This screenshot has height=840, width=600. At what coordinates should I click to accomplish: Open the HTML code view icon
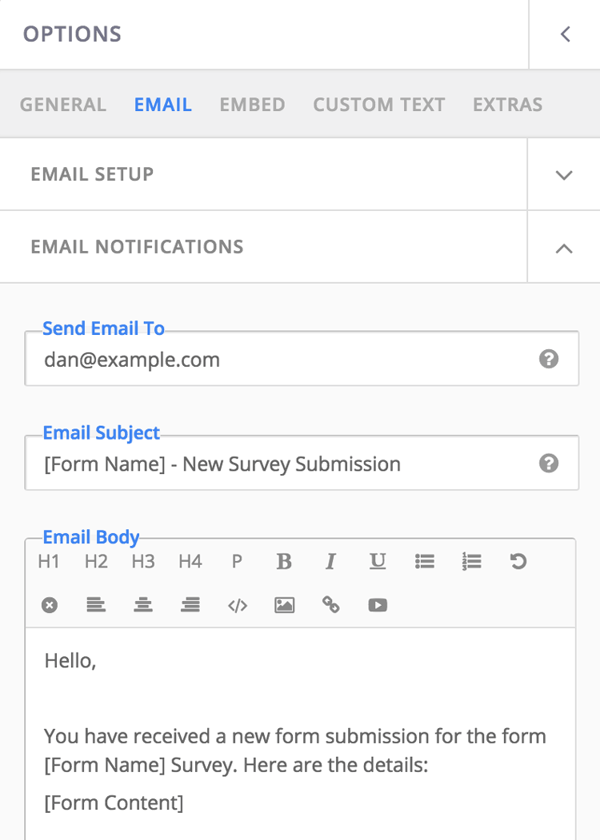point(238,605)
